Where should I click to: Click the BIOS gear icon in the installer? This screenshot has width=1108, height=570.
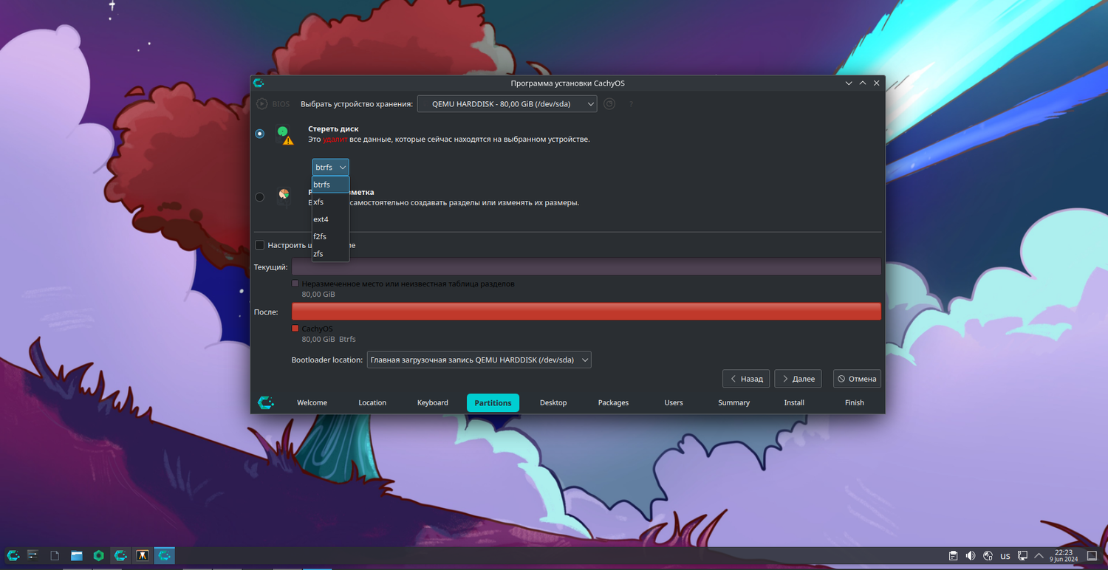point(261,104)
